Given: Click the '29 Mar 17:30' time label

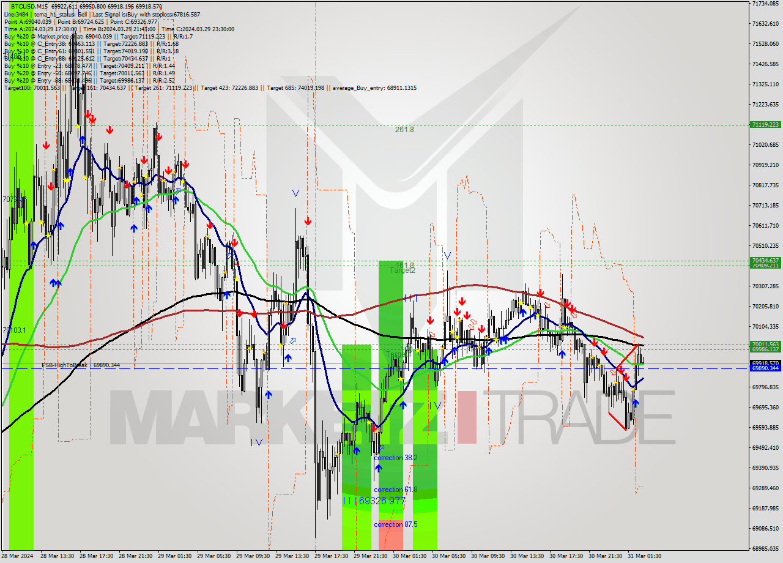Looking at the screenshot, I should pos(331,556).
